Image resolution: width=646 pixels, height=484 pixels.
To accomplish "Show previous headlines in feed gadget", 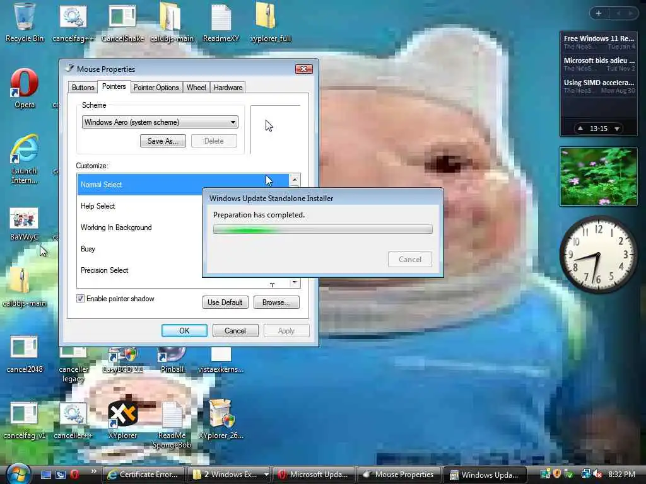I will (580, 129).
